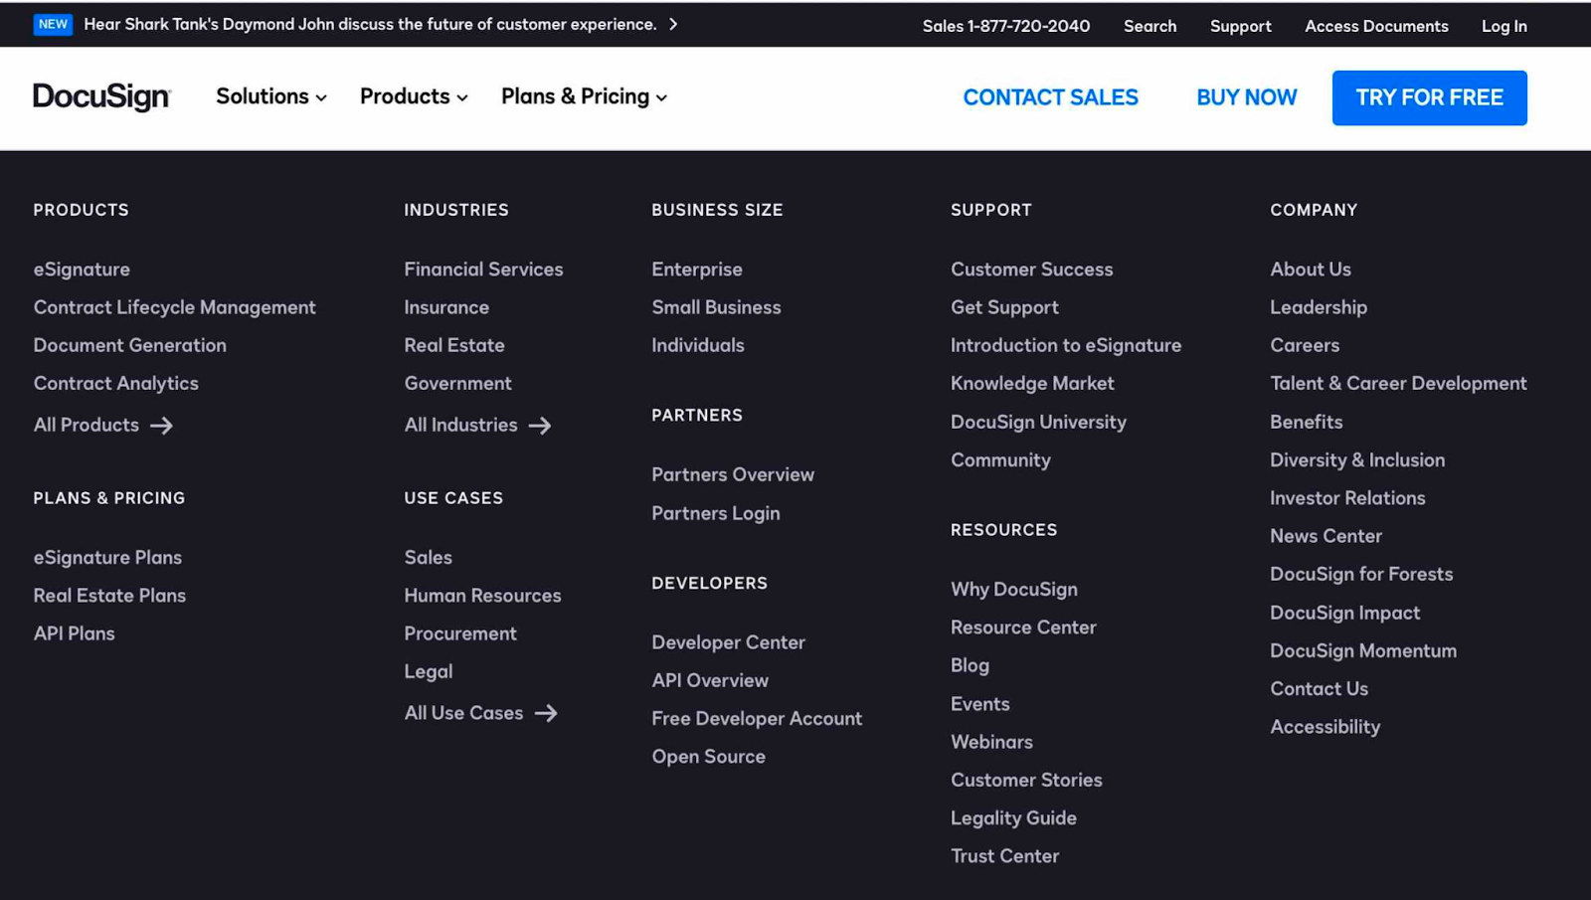Open the Customer Success link
This screenshot has height=900, width=1591.
tap(1031, 270)
